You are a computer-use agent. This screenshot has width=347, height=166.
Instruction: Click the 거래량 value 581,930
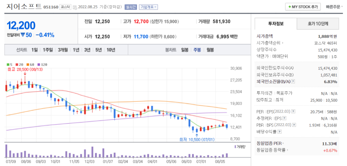point(221,22)
